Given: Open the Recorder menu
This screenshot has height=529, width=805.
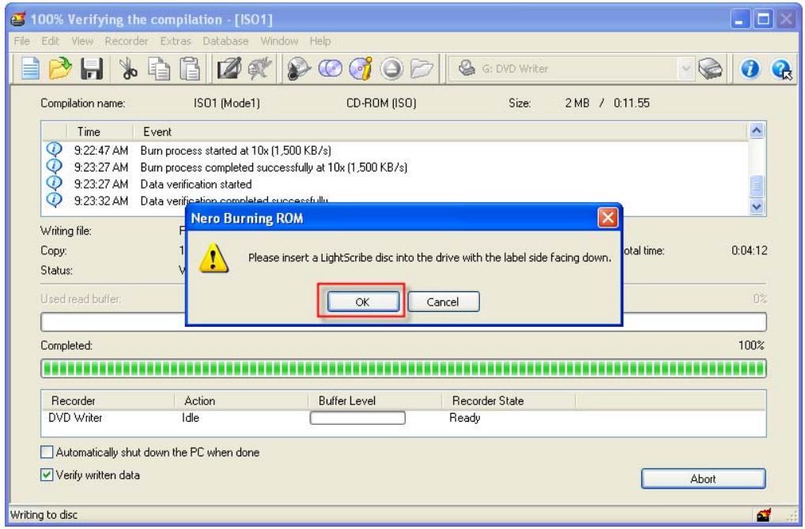Looking at the screenshot, I should pyautogui.click(x=127, y=41).
